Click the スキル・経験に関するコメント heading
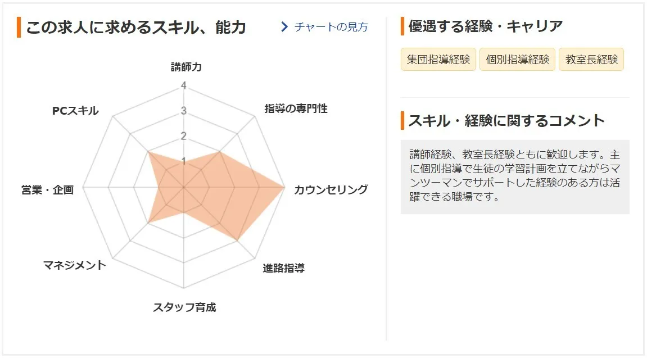Screen dimensions: 647x358 pos(506,121)
